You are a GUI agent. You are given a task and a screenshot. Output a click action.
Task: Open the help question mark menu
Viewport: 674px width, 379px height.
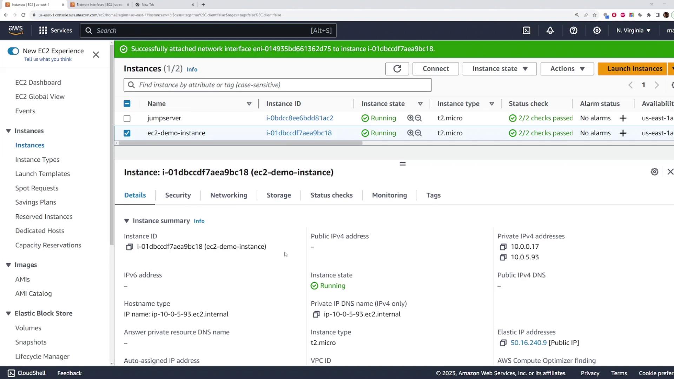[x=573, y=31]
